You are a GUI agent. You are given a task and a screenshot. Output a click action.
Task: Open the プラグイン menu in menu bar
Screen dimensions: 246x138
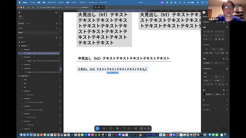pyautogui.click(x=83, y=3)
